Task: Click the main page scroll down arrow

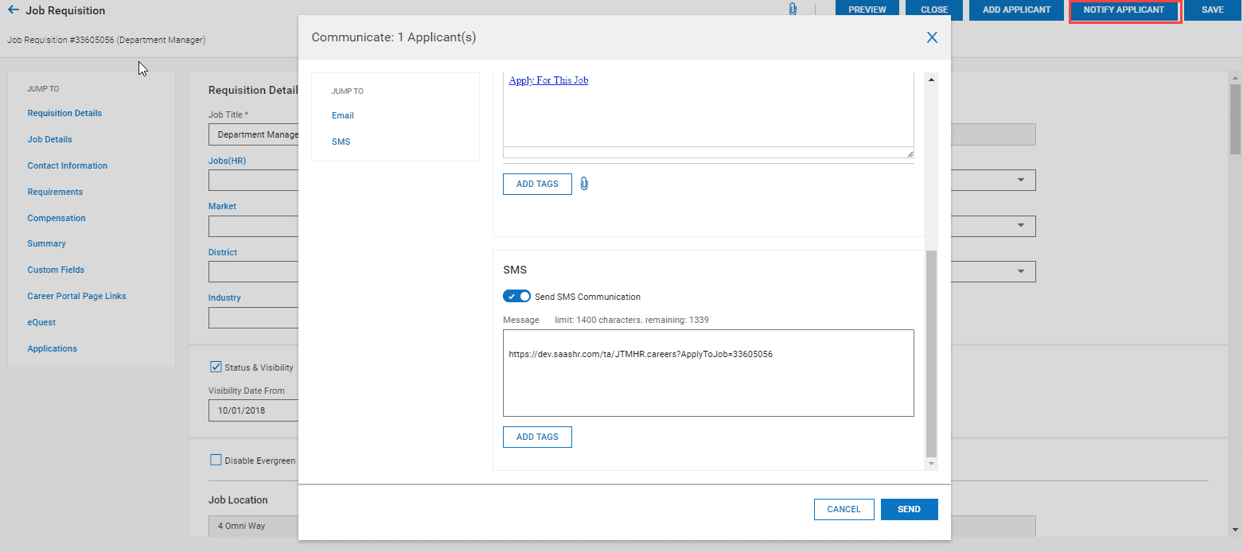Action: click(1235, 529)
